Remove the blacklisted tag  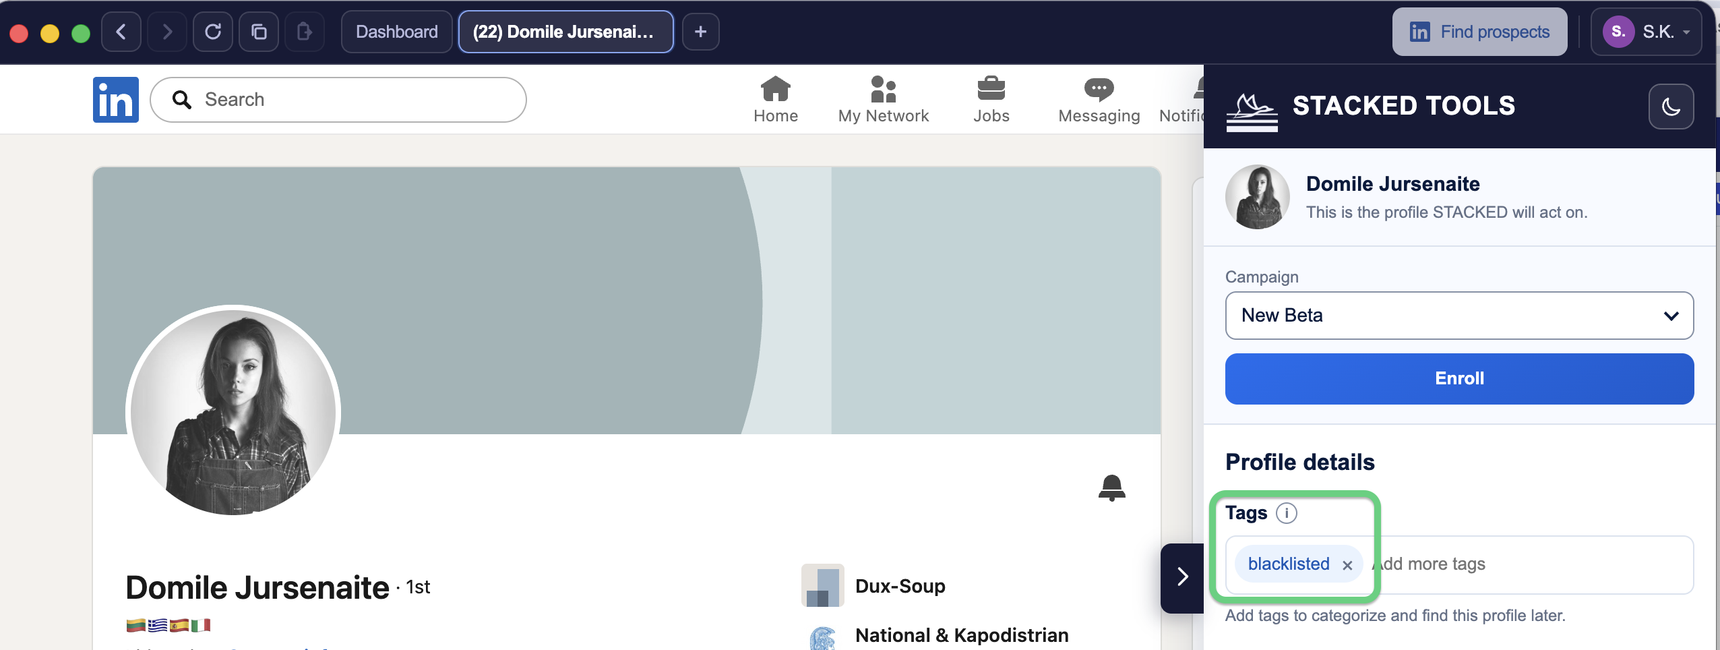pyautogui.click(x=1347, y=565)
